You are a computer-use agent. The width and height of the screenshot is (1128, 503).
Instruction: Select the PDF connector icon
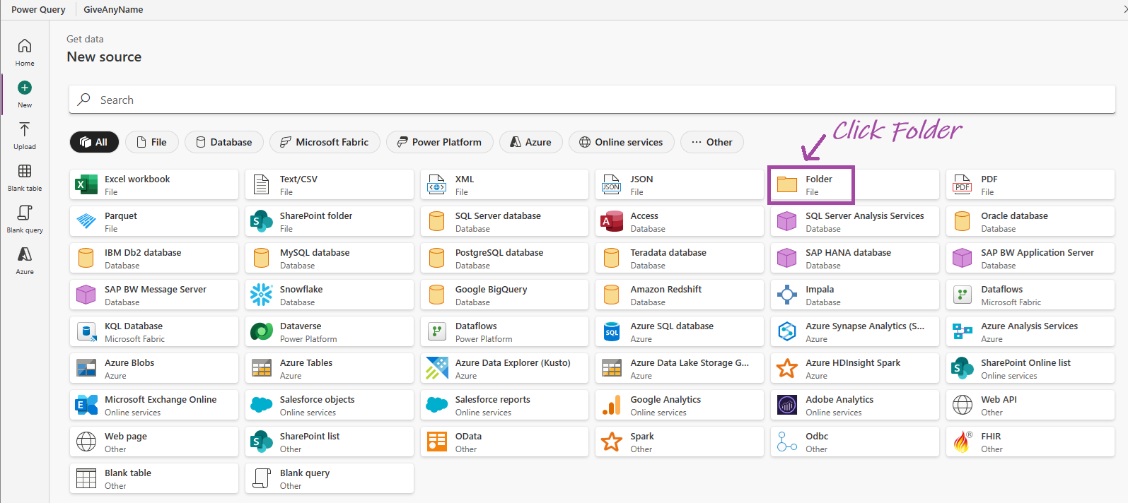(963, 185)
